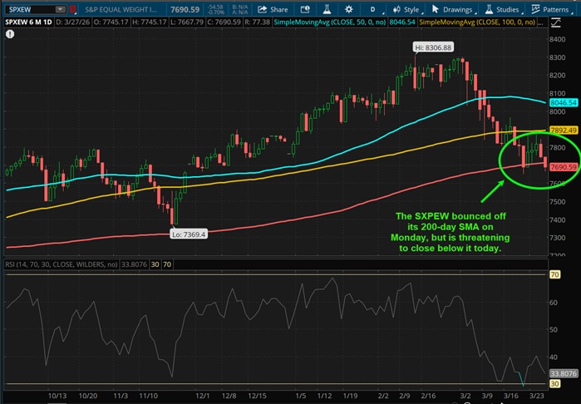Open the Patterns menu
Screen dimensions: 581x404
552,9
